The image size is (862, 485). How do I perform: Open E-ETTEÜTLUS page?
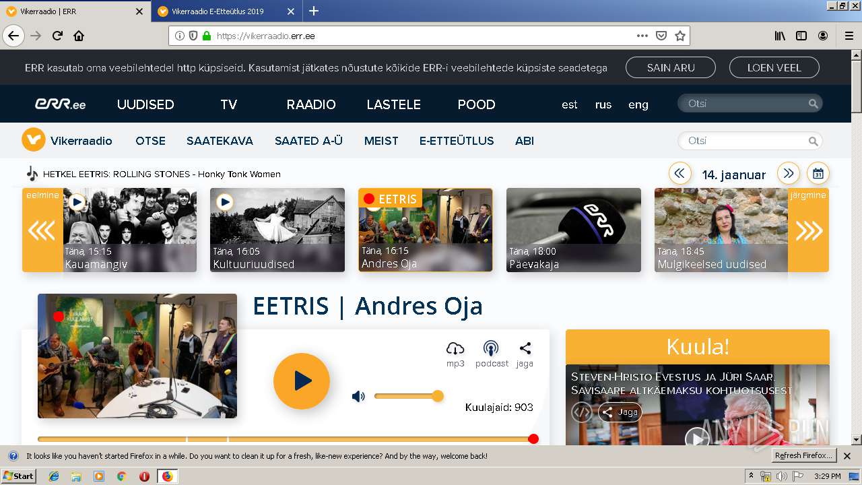(x=457, y=141)
